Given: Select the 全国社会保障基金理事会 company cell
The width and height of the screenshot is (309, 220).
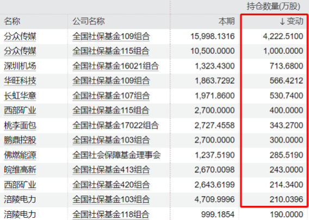Looking at the screenshot, I should 116,155.
